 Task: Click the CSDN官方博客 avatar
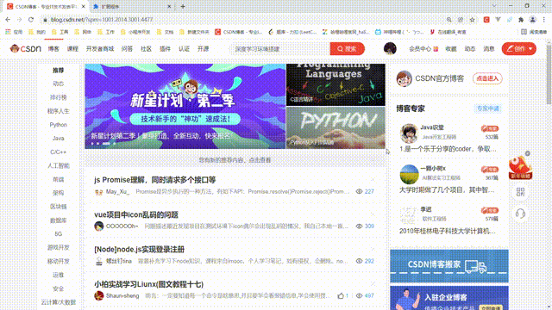404,78
